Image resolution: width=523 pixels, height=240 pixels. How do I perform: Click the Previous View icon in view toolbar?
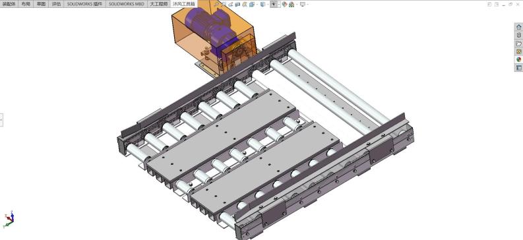click(230, 5)
